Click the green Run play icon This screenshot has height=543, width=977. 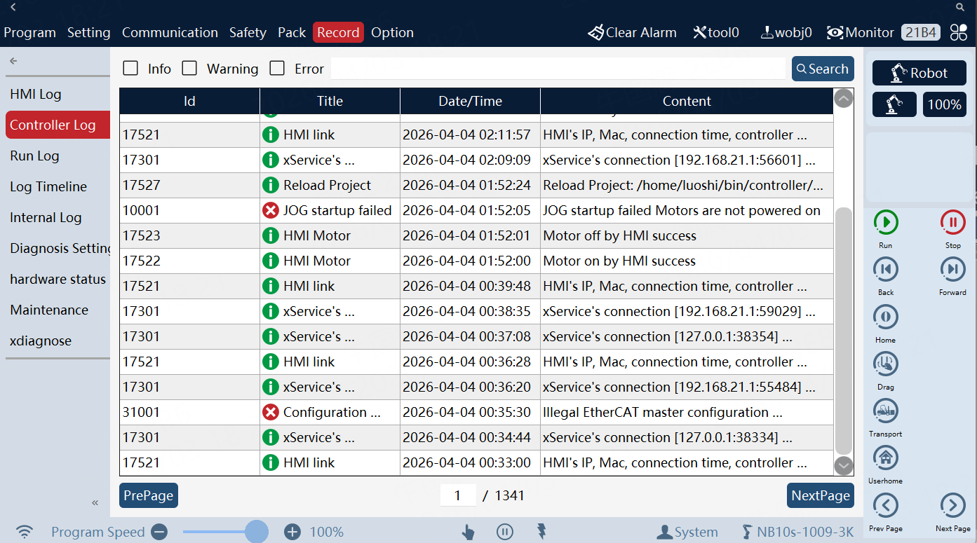coord(886,223)
